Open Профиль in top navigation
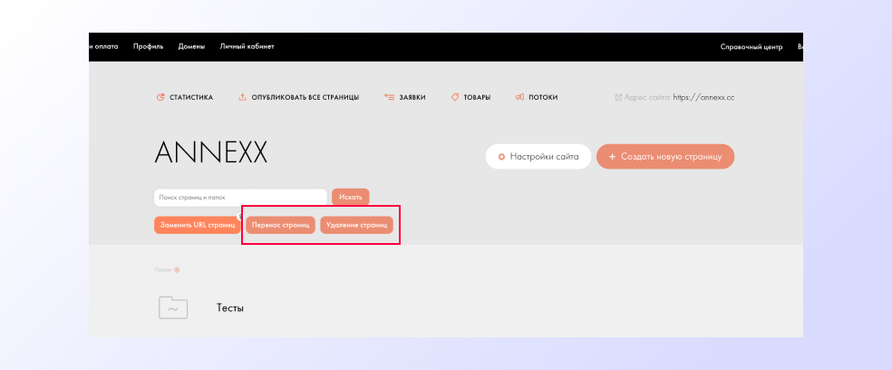892x370 pixels. click(149, 46)
